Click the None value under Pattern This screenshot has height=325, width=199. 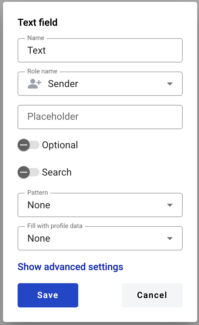pyautogui.click(x=39, y=205)
